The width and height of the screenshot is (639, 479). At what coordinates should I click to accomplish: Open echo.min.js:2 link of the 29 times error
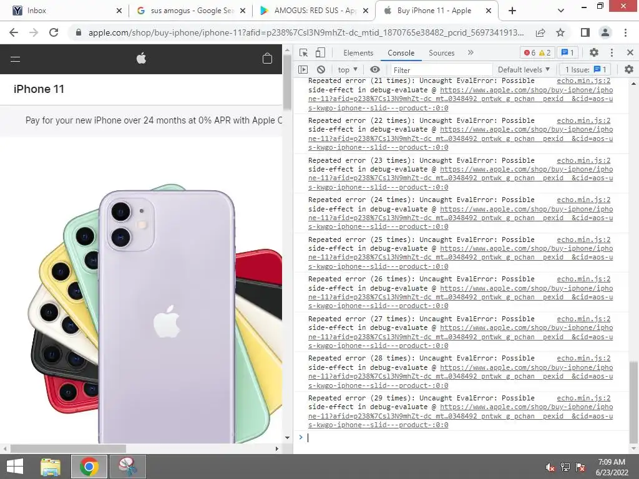point(583,398)
